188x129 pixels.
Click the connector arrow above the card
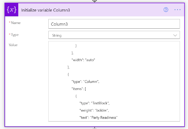(x=94, y=1)
